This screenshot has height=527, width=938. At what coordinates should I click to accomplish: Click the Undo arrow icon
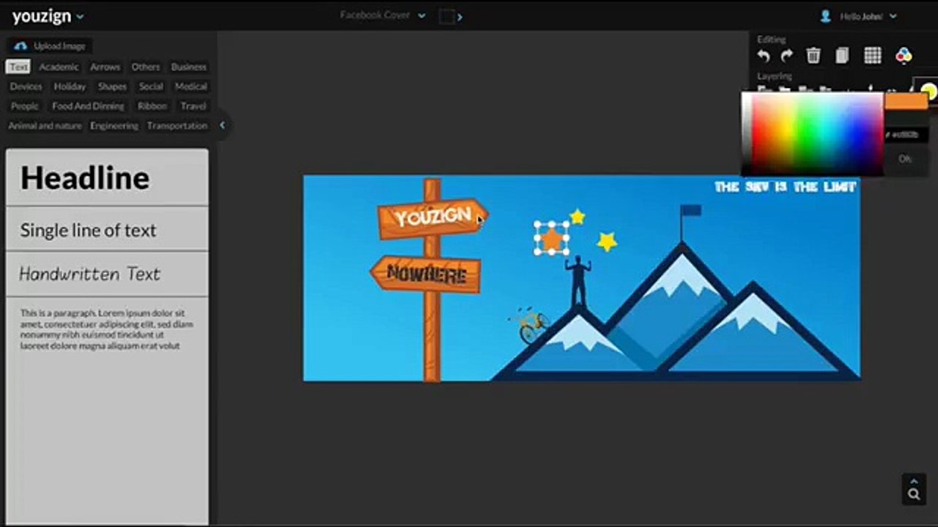[x=764, y=56]
